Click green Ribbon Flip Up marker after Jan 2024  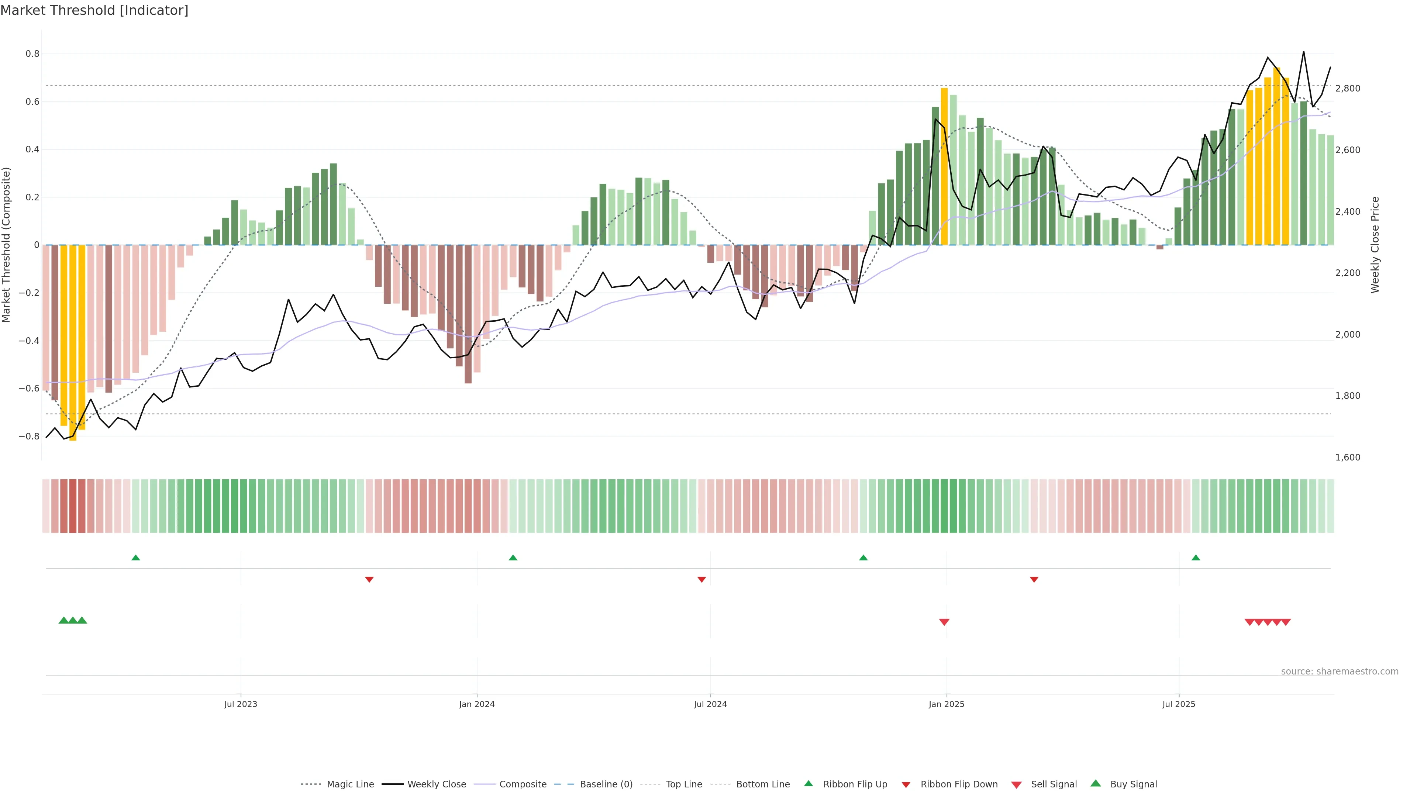tap(513, 558)
